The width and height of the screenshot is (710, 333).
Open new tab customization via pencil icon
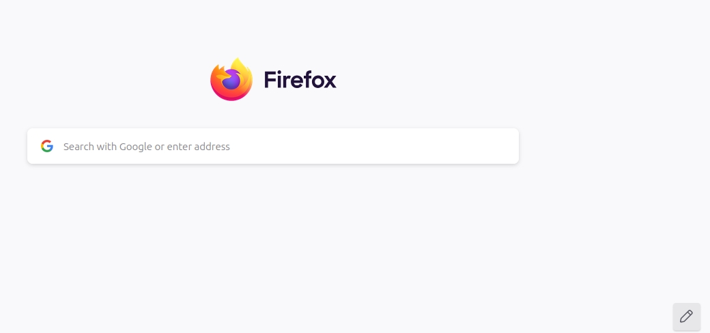click(x=687, y=316)
